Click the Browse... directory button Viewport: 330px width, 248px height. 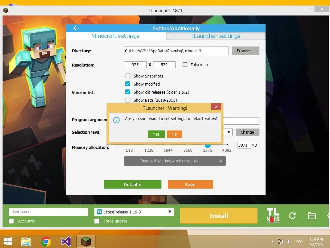[245, 51]
